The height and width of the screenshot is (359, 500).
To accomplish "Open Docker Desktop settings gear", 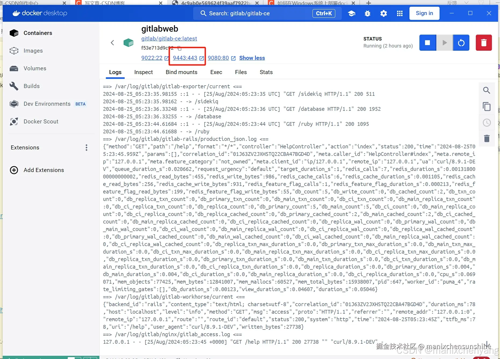I will click(x=384, y=13).
